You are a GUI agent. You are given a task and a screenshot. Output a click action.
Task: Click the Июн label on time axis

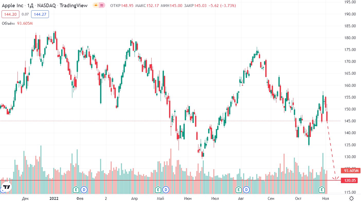pos(188,199)
